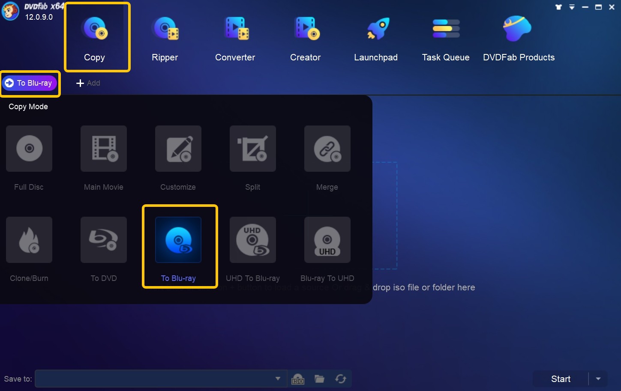The width and height of the screenshot is (621, 391).
Task: Select UHD To Blu-ray copy mode
Action: tap(253, 249)
